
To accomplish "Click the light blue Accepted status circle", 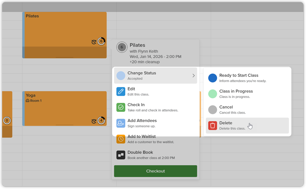I will pos(121,76).
